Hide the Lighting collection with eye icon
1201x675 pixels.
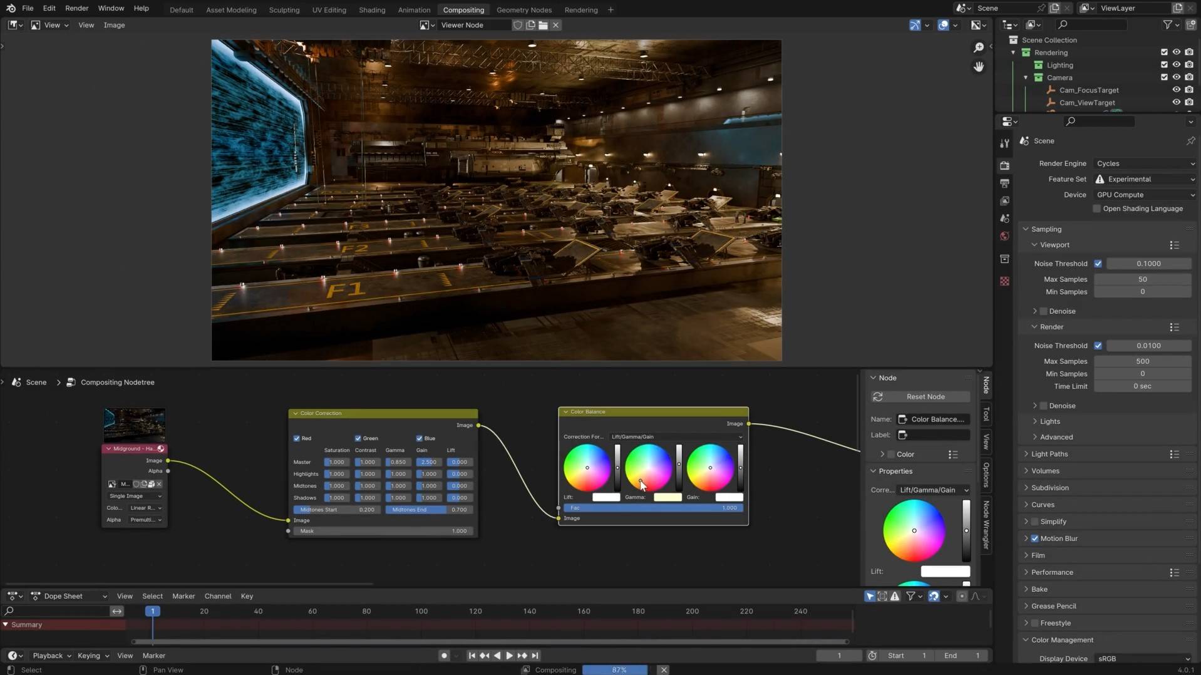click(x=1177, y=65)
